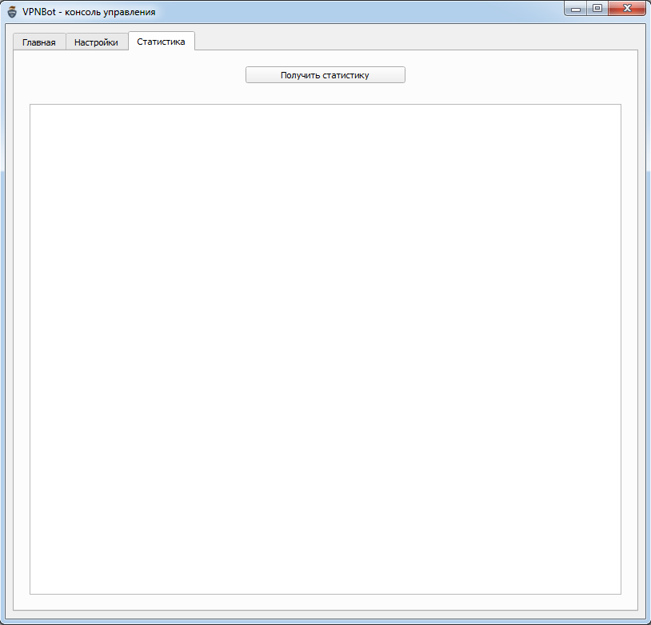Close the VPNBot console window
Screen dimensions: 651x625
[x=627, y=8]
